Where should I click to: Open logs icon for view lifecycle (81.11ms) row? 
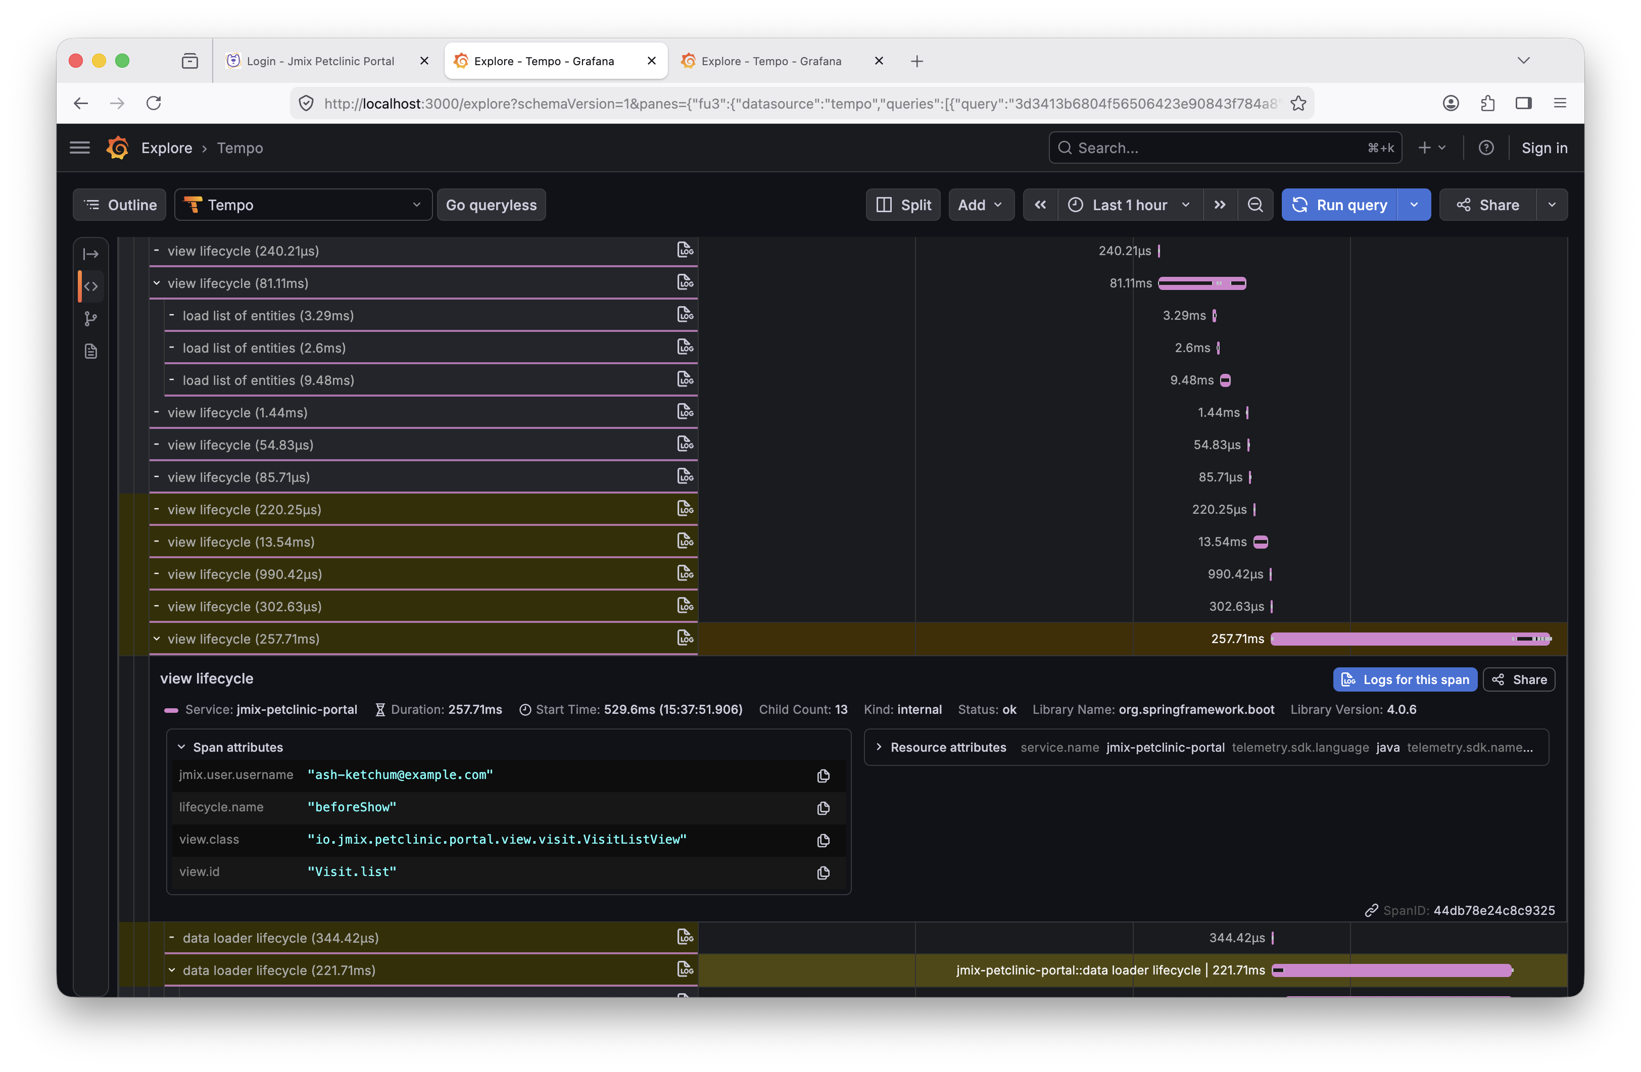click(x=685, y=282)
